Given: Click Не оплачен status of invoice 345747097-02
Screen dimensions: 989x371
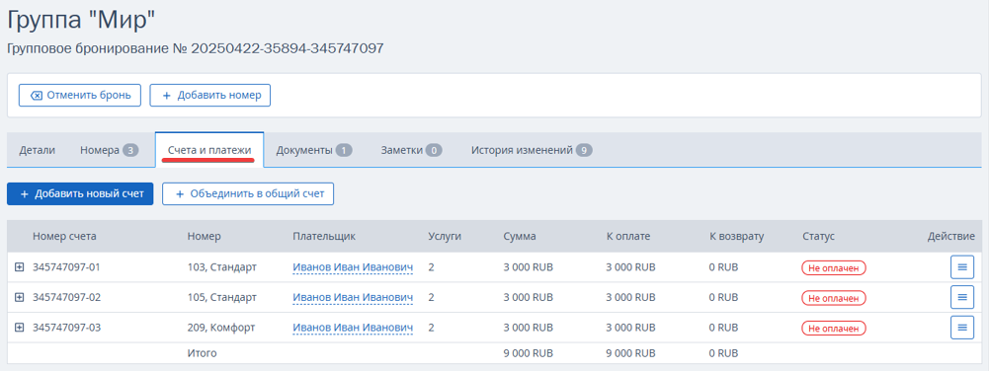Looking at the screenshot, I should [x=834, y=297].
